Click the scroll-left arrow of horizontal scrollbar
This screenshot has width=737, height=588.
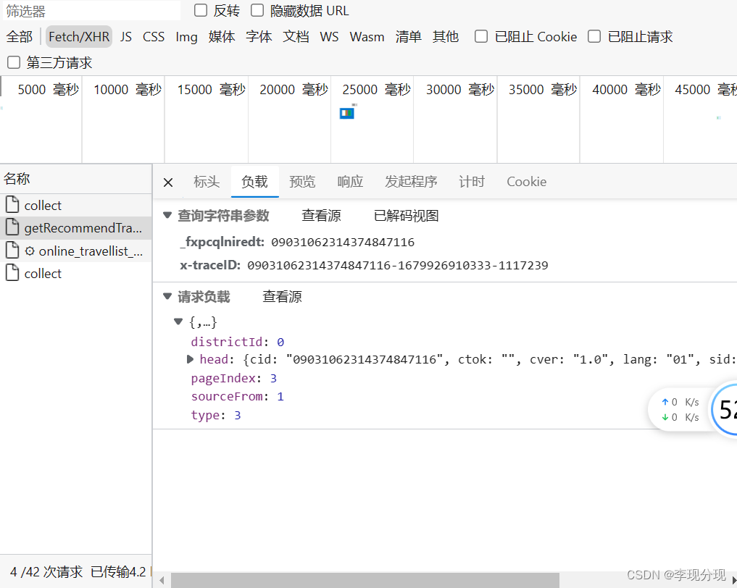click(x=162, y=581)
